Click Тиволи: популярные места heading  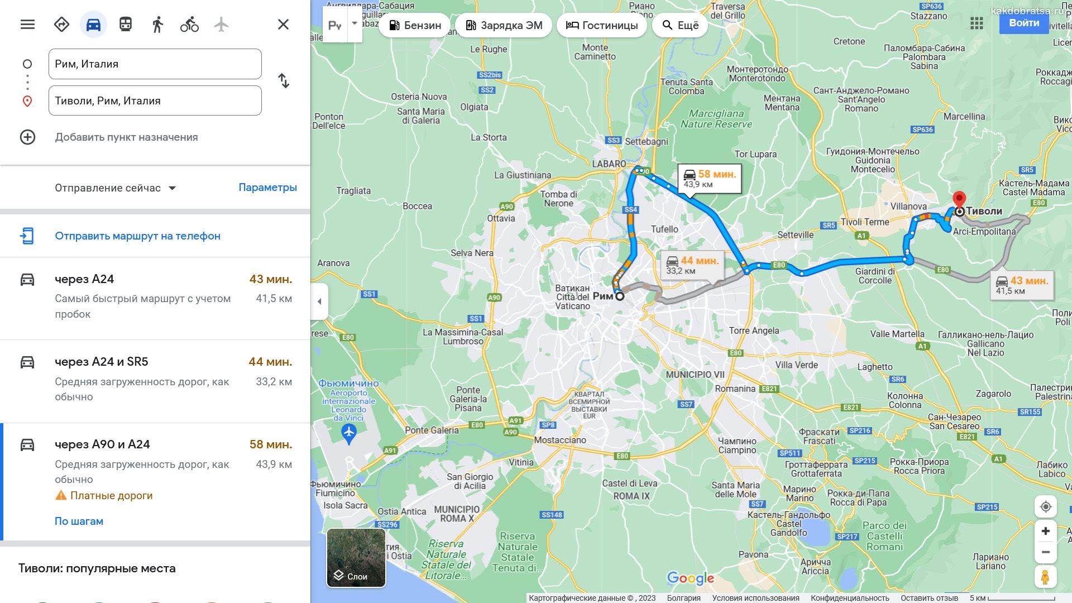pos(97,568)
